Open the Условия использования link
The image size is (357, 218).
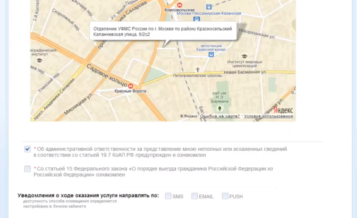pyautogui.click(x=268, y=116)
